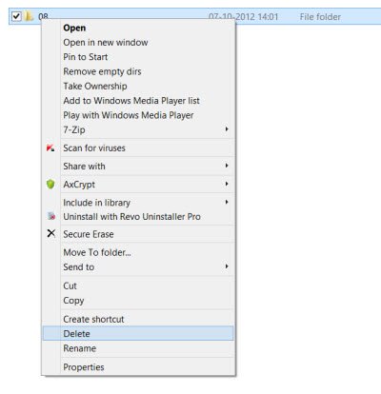
Task: Choose Delete from the context menu
Action: point(138,334)
